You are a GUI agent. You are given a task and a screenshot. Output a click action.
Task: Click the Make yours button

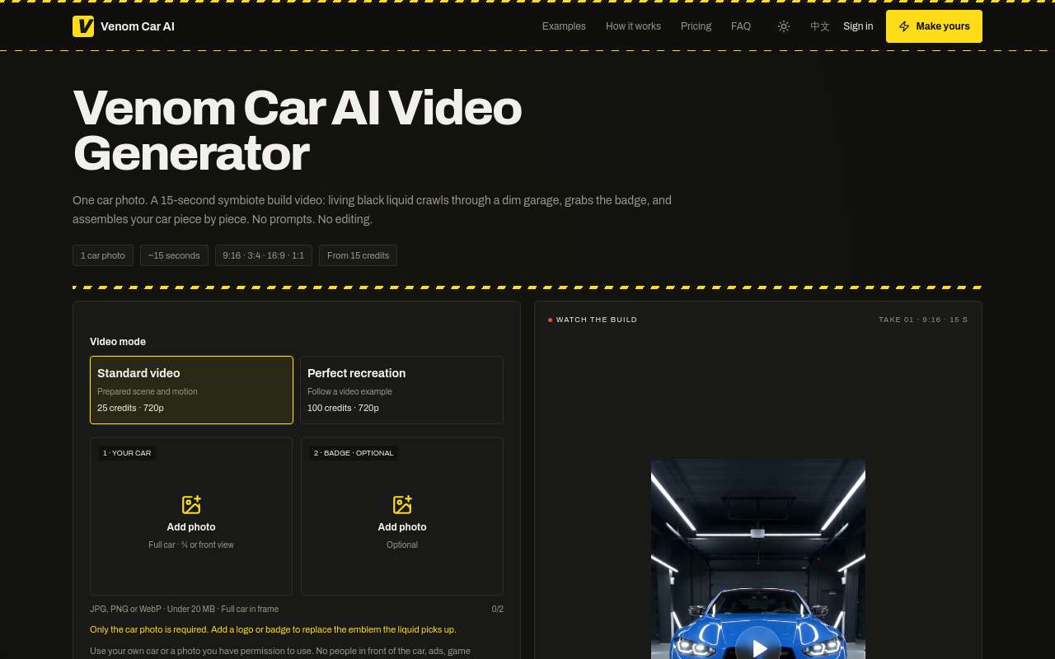tap(934, 26)
